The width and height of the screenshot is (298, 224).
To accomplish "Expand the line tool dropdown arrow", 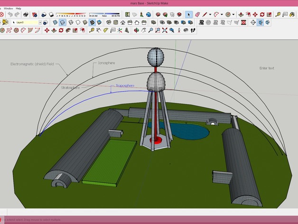I will (210, 15).
